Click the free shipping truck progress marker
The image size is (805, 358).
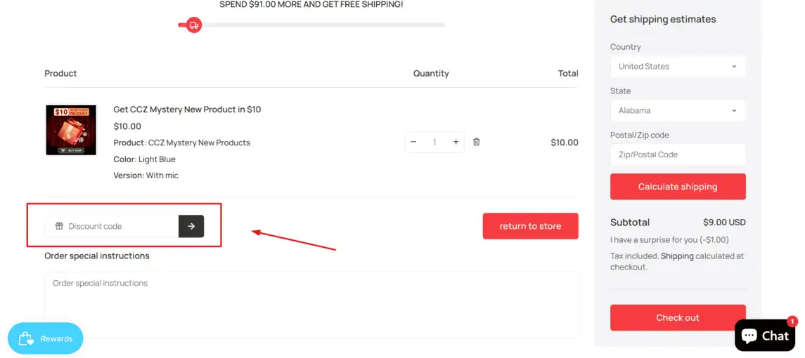coord(193,25)
